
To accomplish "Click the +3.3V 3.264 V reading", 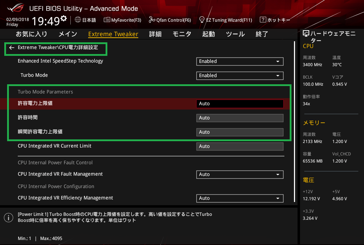I will (310, 218).
